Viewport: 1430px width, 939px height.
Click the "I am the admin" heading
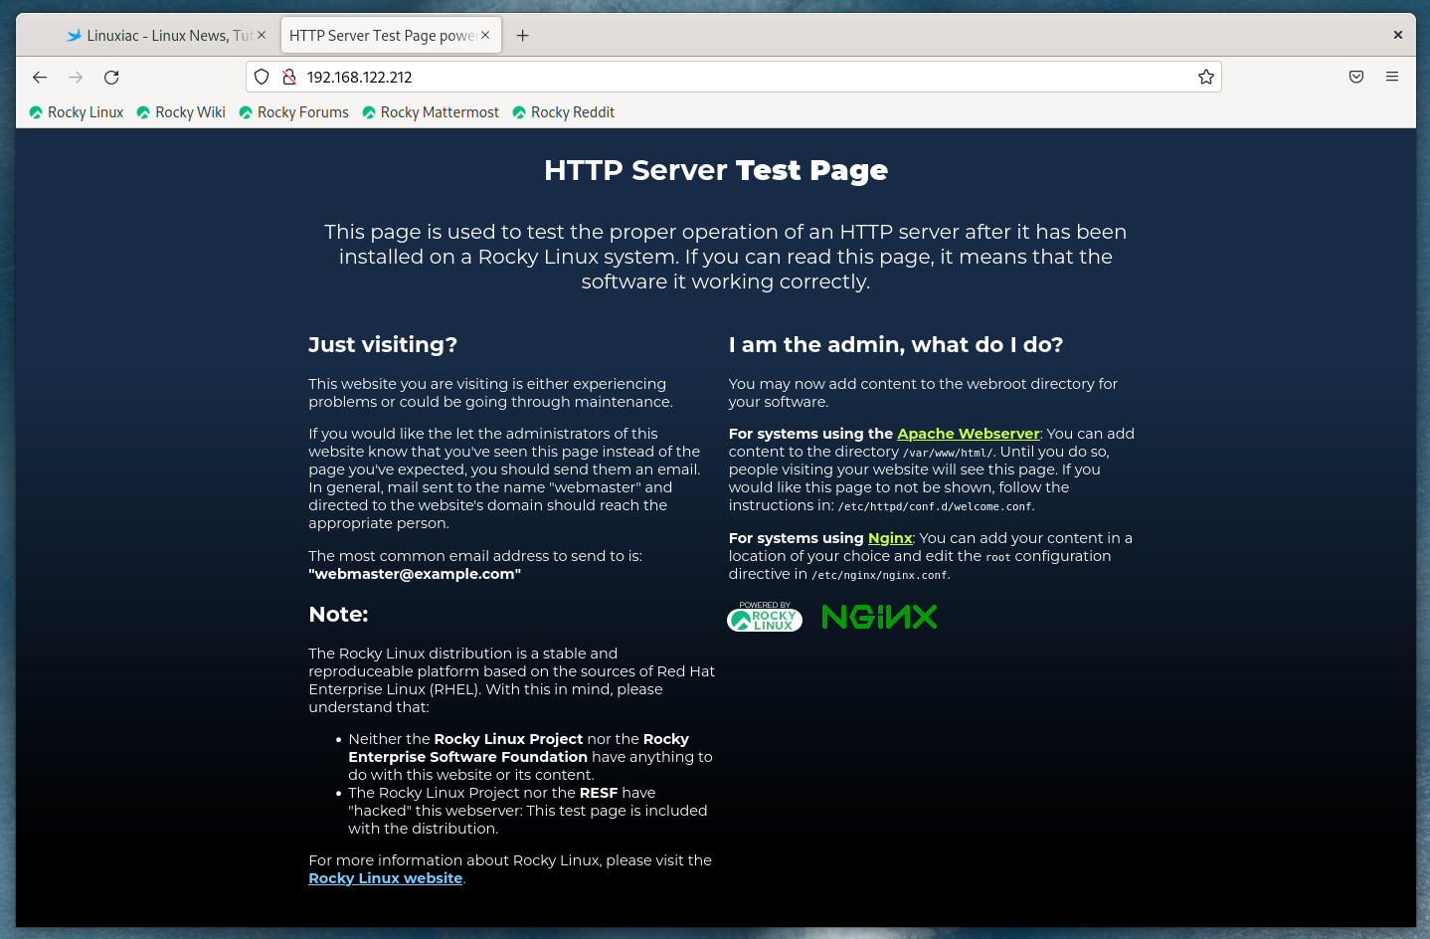896,345
